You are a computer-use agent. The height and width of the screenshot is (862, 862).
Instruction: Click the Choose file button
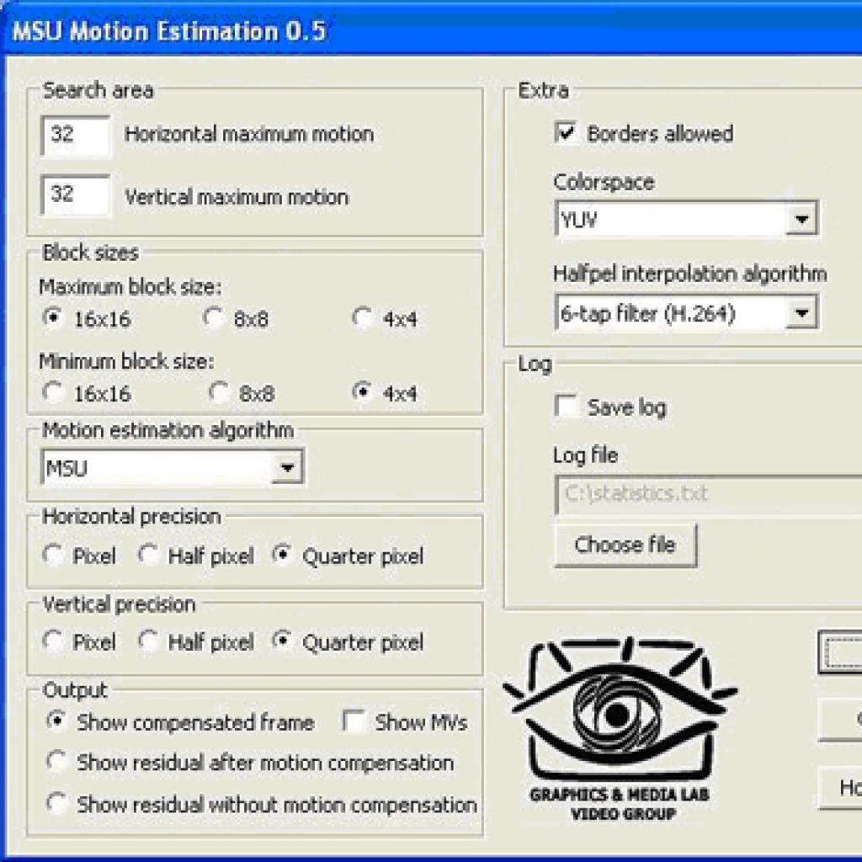pyautogui.click(x=625, y=545)
